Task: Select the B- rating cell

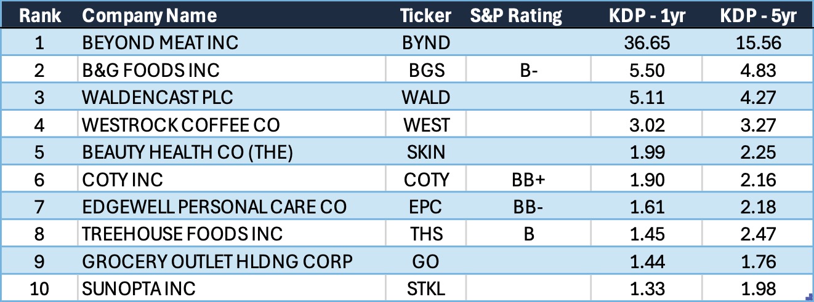Action: [528, 70]
